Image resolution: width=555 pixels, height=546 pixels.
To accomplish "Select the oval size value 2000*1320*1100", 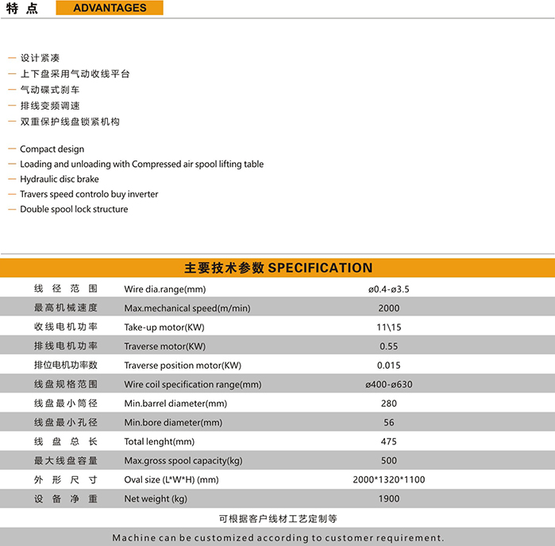I will click(388, 480).
